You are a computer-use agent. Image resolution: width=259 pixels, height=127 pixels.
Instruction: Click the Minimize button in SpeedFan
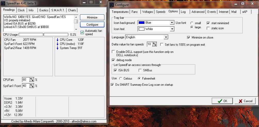(92, 17)
